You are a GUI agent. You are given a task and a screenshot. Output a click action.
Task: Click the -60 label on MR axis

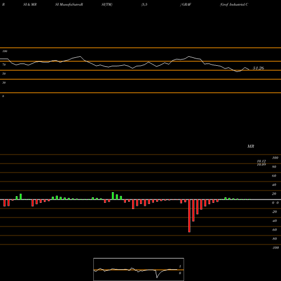[274, 230]
